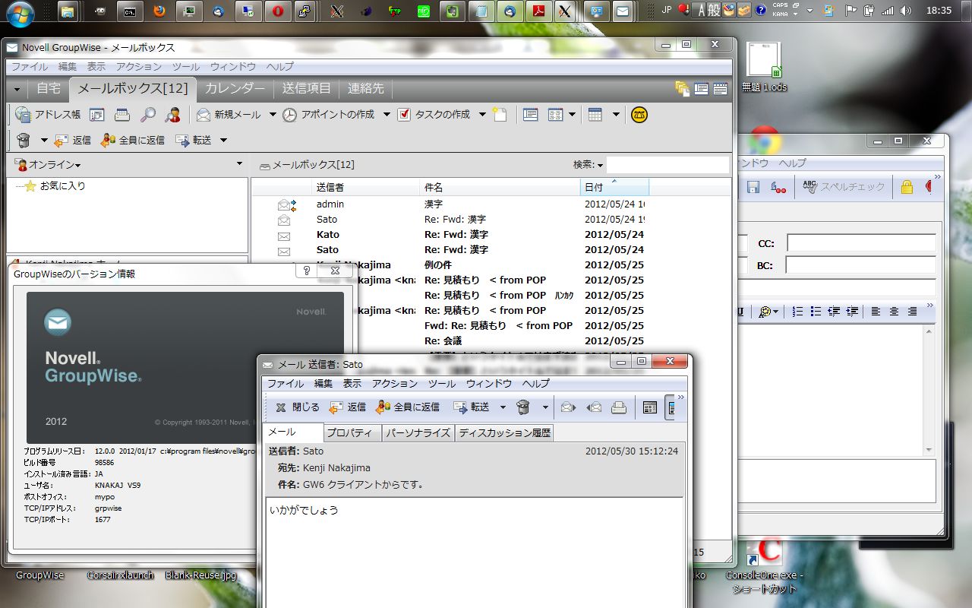Click スペルチェック in compose window
This screenshot has height=608, width=972.
click(844, 187)
